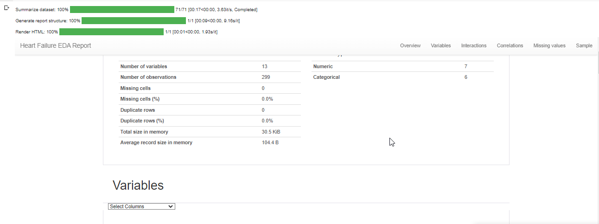Click the Summarize dataset progress bar
Screen dimensions: 599x224
(x=122, y=9)
